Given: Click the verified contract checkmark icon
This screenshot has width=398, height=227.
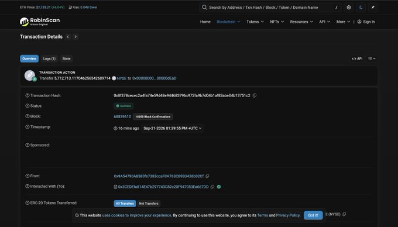Looking at the screenshot, I should tap(219, 187).
